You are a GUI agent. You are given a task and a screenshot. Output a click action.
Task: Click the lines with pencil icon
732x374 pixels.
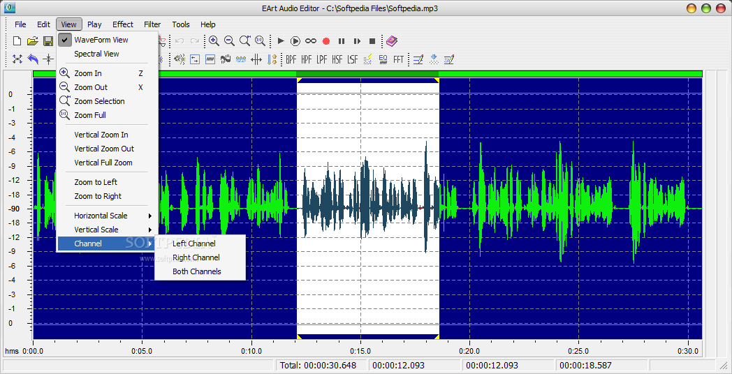(x=418, y=59)
